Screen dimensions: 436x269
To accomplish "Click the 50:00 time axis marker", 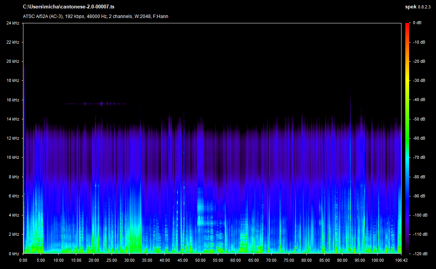I will [x=200, y=261].
